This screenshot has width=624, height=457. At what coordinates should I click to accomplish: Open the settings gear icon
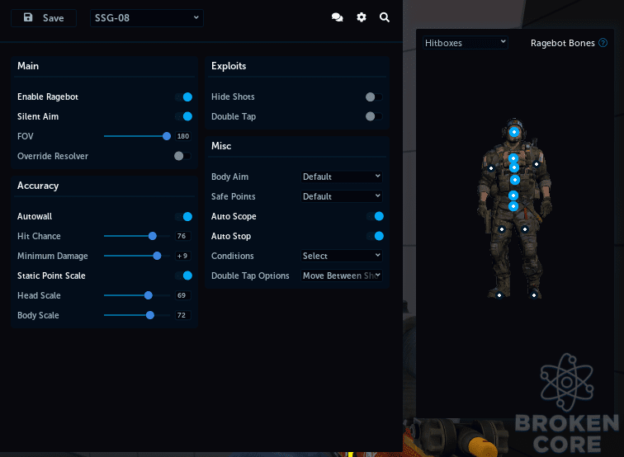362,17
